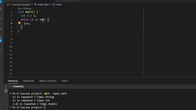Open the main.dart breadcrumb dropdown
This screenshot has width=196, height=110.
(x=43, y=5)
